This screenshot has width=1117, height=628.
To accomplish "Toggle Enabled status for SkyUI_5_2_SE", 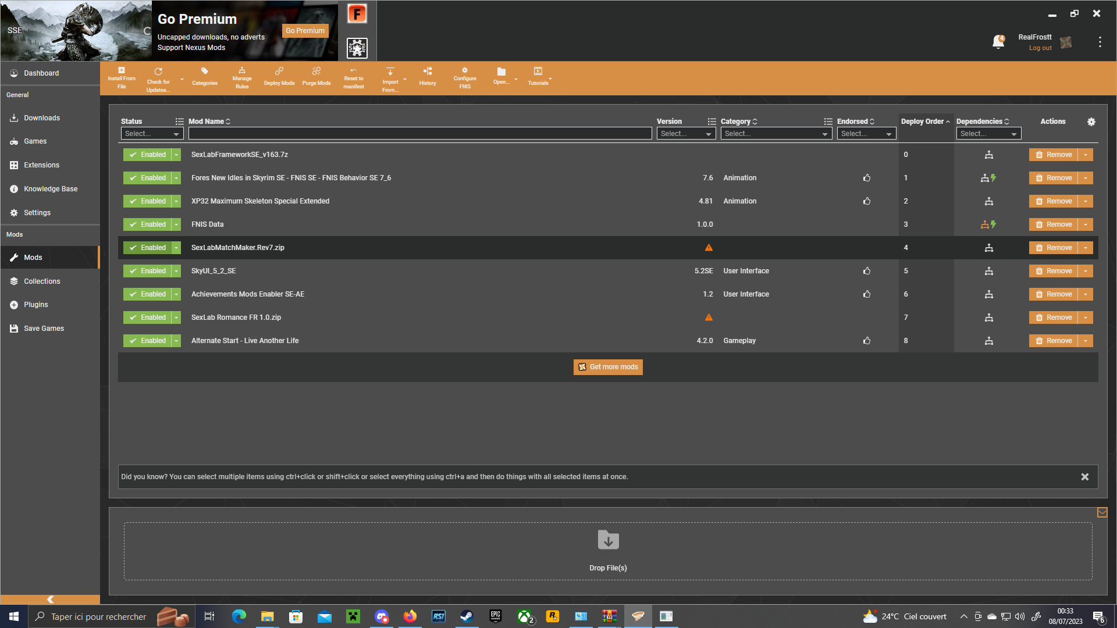I will 147,271.
